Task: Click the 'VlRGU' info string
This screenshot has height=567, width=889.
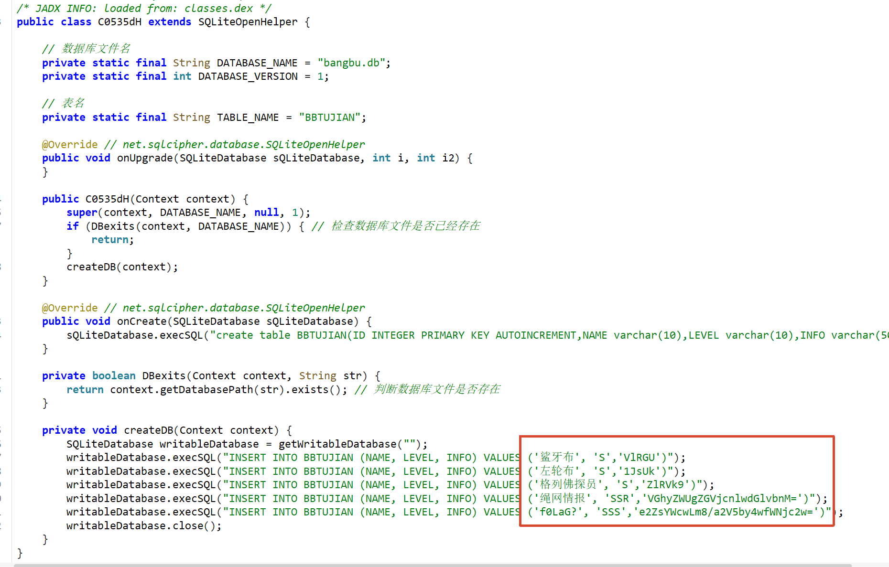Action: coord(640,458)
